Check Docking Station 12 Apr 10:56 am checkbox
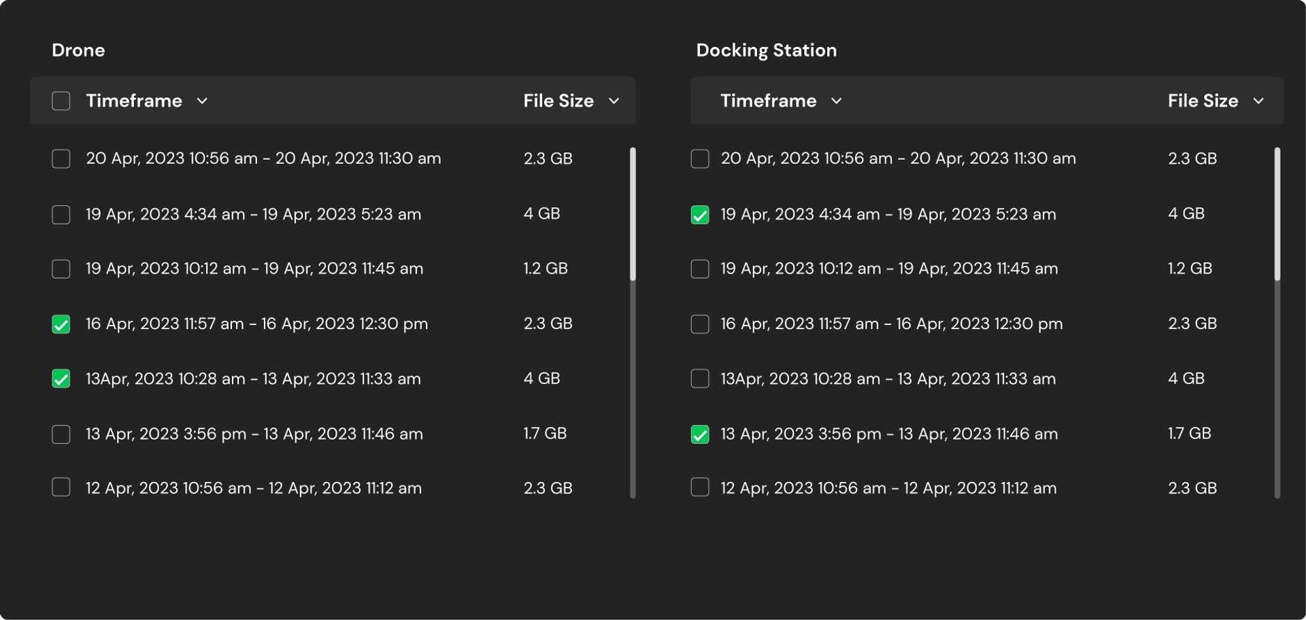 point(700,487)
